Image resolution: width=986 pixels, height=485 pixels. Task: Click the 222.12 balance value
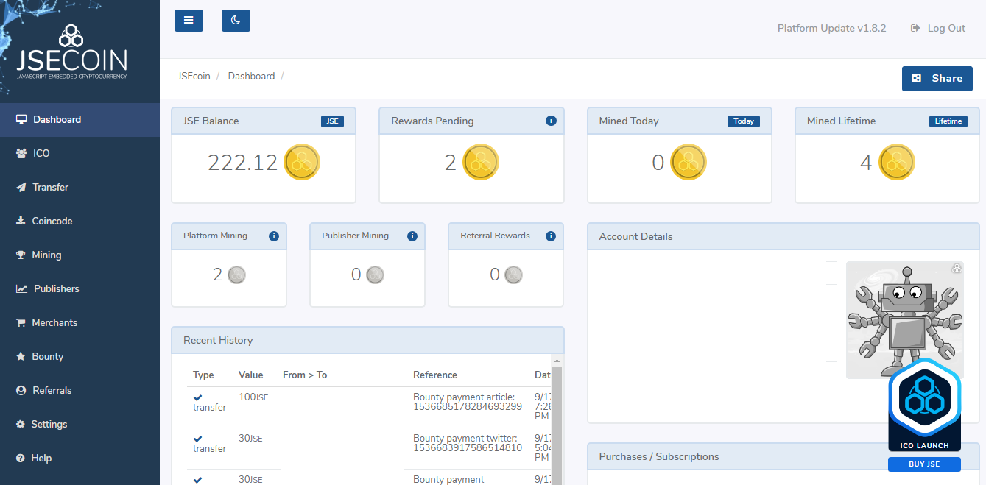point(243,163)
